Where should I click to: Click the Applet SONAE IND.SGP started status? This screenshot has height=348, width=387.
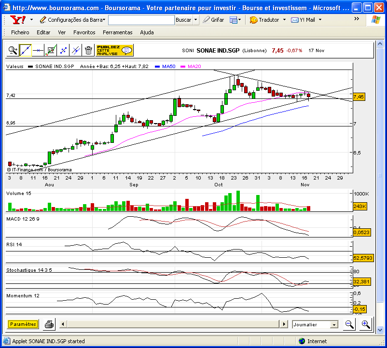click(x=48, y=341)
